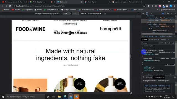This screenshot has height=99, width=177.
Task: Open the 100% zoom dropdown
Action: coord(84,13)
